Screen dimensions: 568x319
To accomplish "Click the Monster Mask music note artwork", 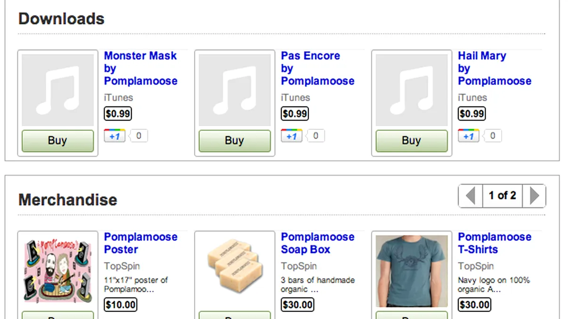I will coord(57,90).
